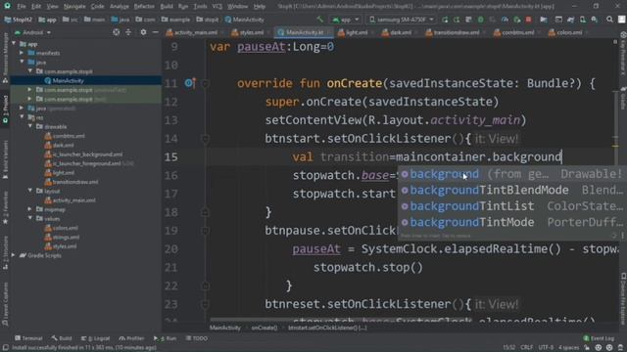This screenshot has height=352, width=627.
Task: Open the TODO tool window
Action: (196, 338)
